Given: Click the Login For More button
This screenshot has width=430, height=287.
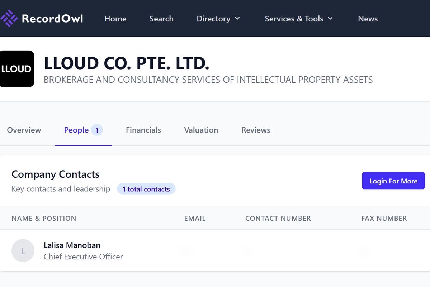Looking at the screenshot, I should [x=393, y=181].
